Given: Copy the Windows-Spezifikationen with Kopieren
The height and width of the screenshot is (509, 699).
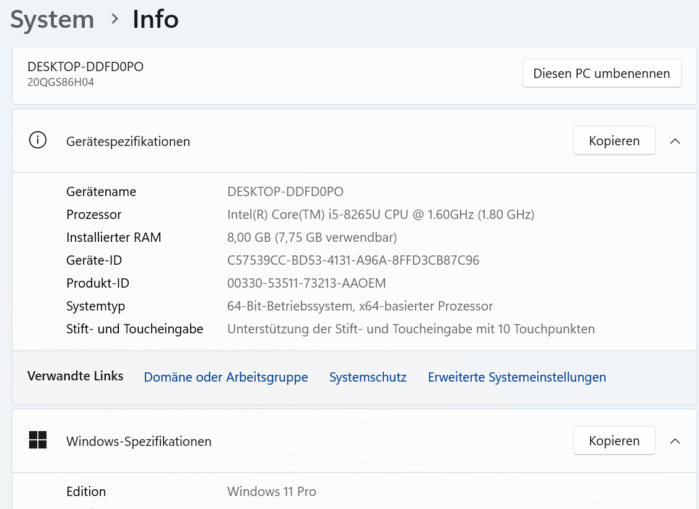Looking at the screenshot, I should coord(614,440).
